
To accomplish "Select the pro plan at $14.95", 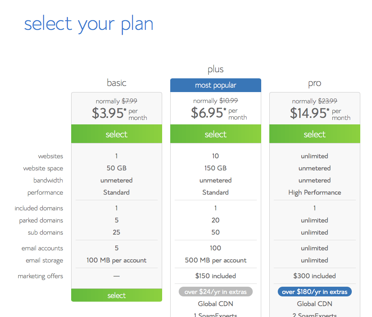I will tap(315, 134).
